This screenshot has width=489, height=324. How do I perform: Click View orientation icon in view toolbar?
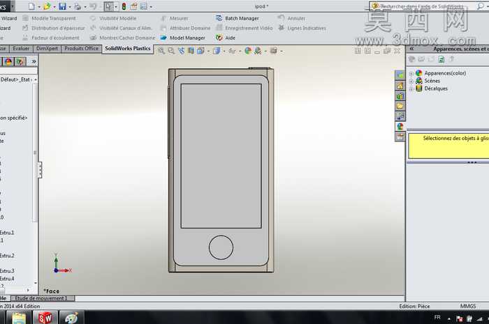point(200,51)
